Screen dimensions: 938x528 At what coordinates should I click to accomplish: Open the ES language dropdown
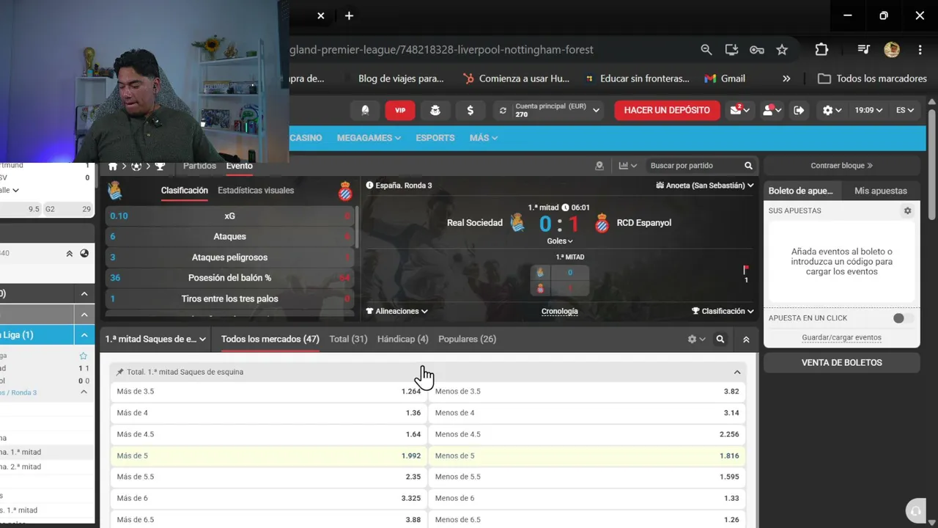pyautogui.click(x=905, y=110)
